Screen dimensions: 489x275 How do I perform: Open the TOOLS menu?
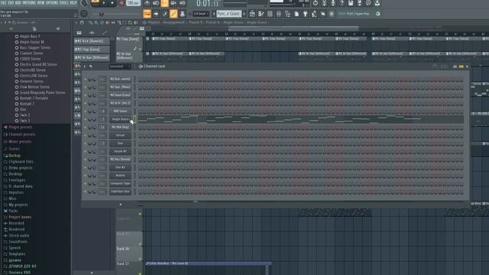[x=64, y=3]
